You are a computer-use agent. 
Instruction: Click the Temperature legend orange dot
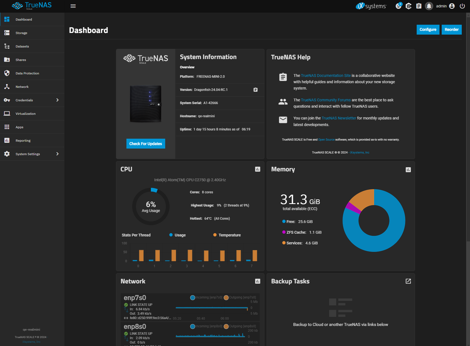215,235
